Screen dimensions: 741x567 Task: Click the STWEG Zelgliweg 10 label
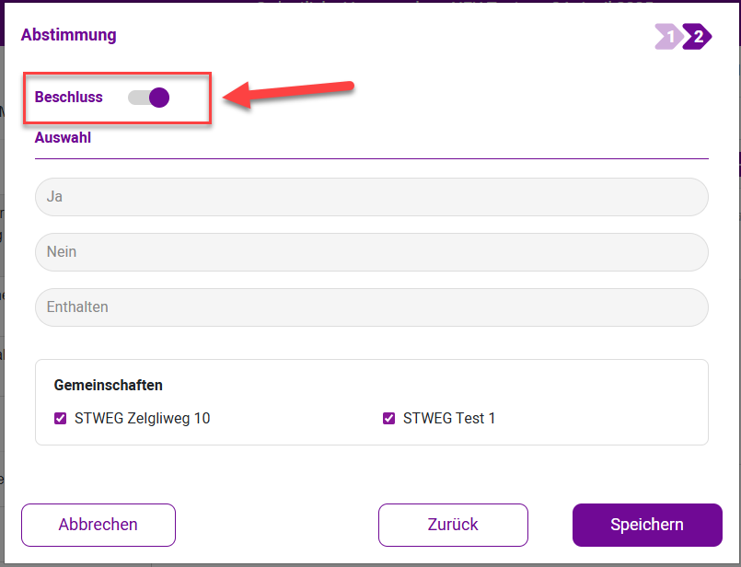point(143,418)
